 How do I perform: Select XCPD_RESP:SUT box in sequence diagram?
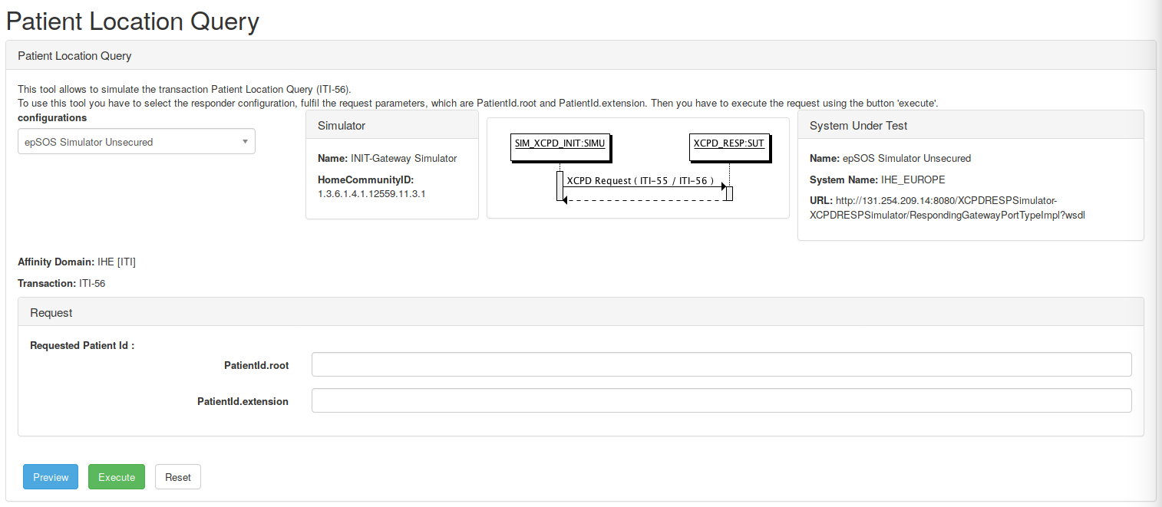[728, 143]
